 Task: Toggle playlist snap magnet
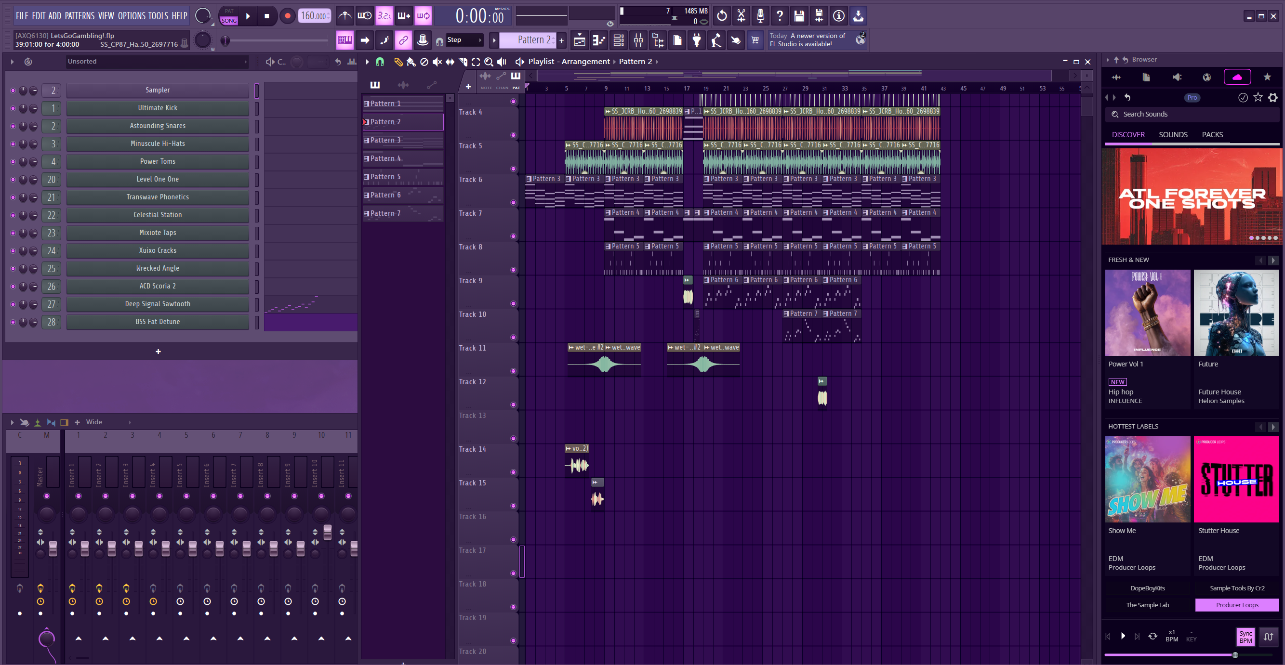pyautogui.click(x=380, y=62)
